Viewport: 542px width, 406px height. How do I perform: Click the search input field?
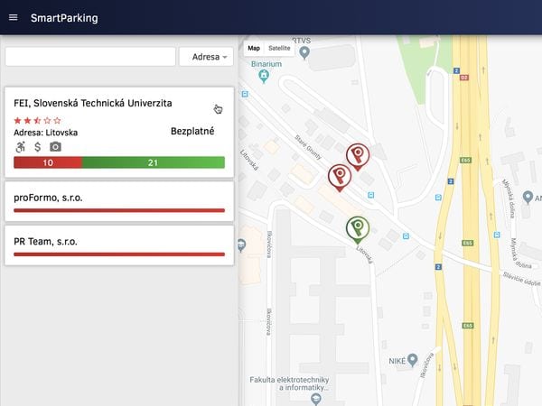click(90, 57)
